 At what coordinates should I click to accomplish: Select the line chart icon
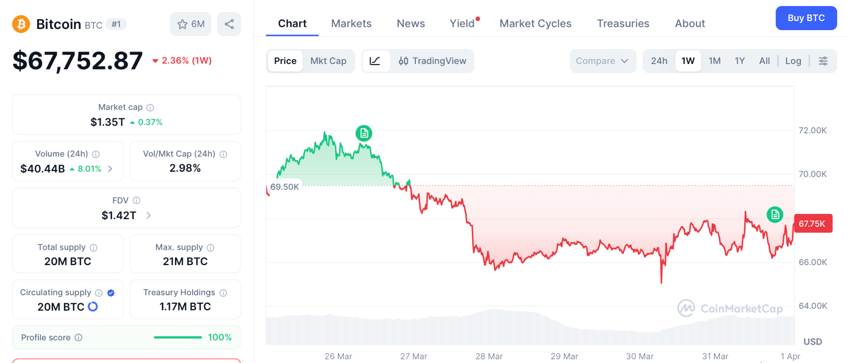(x=375, y=61)
